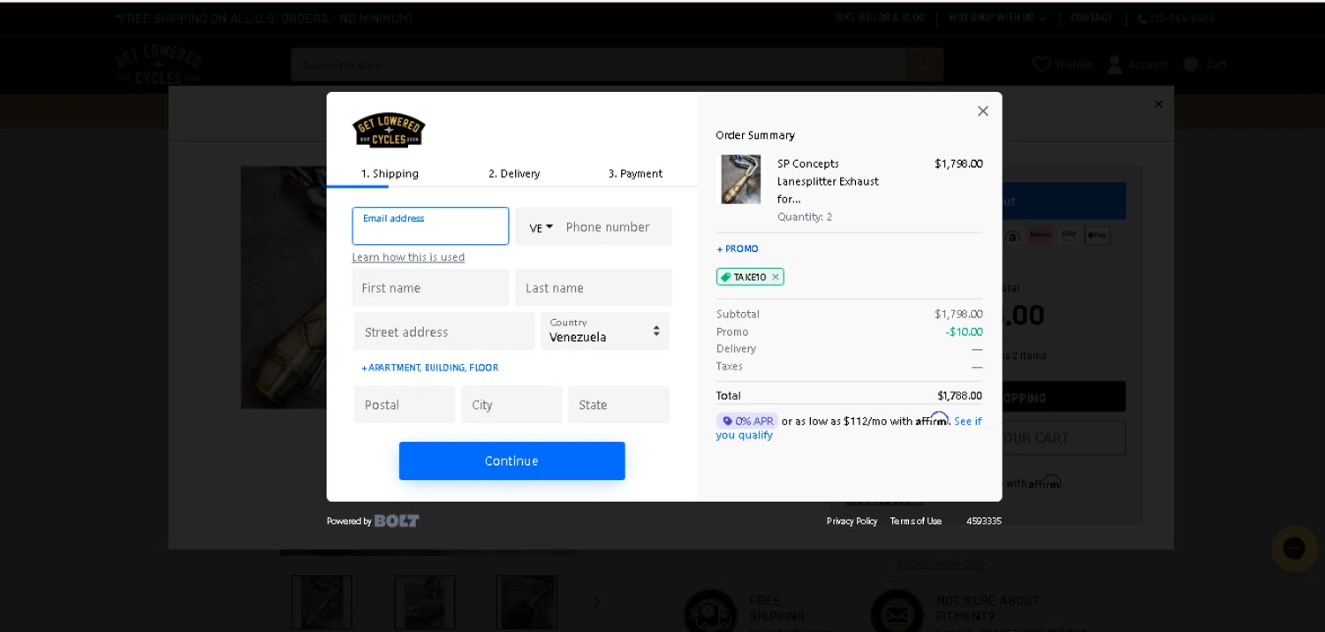Open the Country dropdown showing Venezuela
Screen dimensions: 1325x632
tap(605, 331)
